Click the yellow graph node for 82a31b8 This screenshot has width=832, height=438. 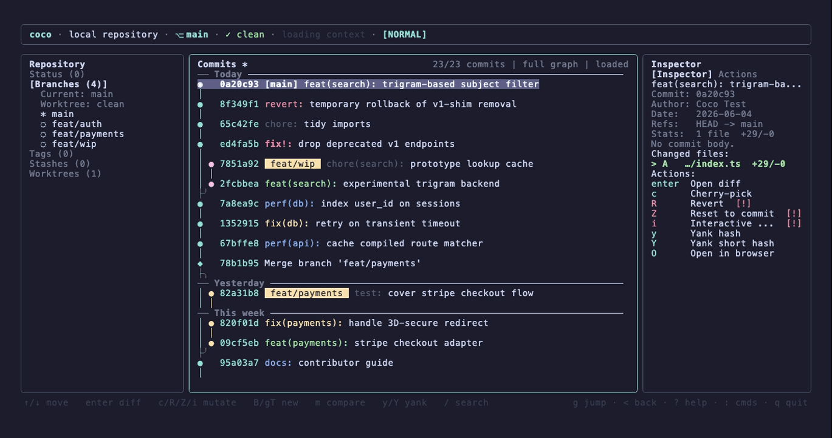(x=211, y=294)
